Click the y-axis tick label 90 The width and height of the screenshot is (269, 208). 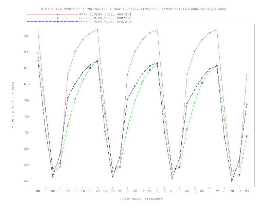click(26, 36)
